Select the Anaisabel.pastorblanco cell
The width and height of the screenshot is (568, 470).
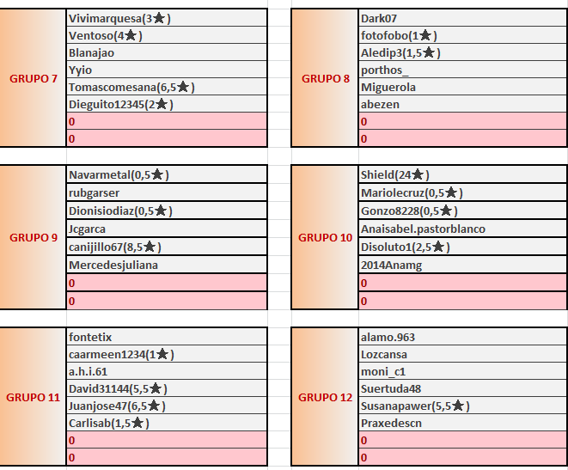(x=462, y=229)
